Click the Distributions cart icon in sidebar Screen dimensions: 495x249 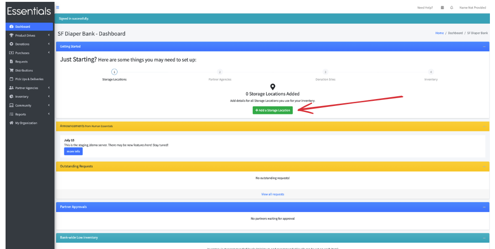pos(12,70)
